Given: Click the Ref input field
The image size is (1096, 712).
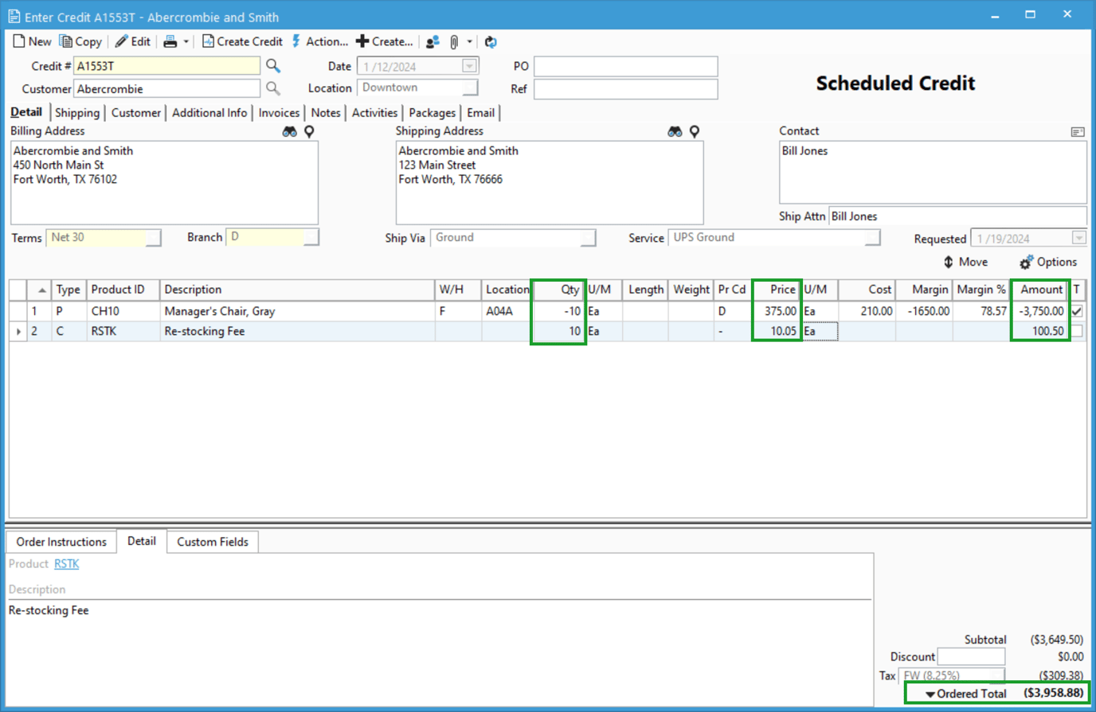Looking at the screenshot, I should pyautogui.click(x=625, y=88).
